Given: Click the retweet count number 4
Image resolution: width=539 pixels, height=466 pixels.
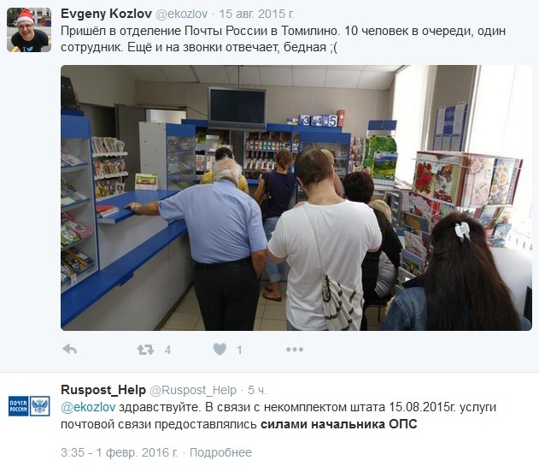Looking at the screenshot, I should [167, 350].
